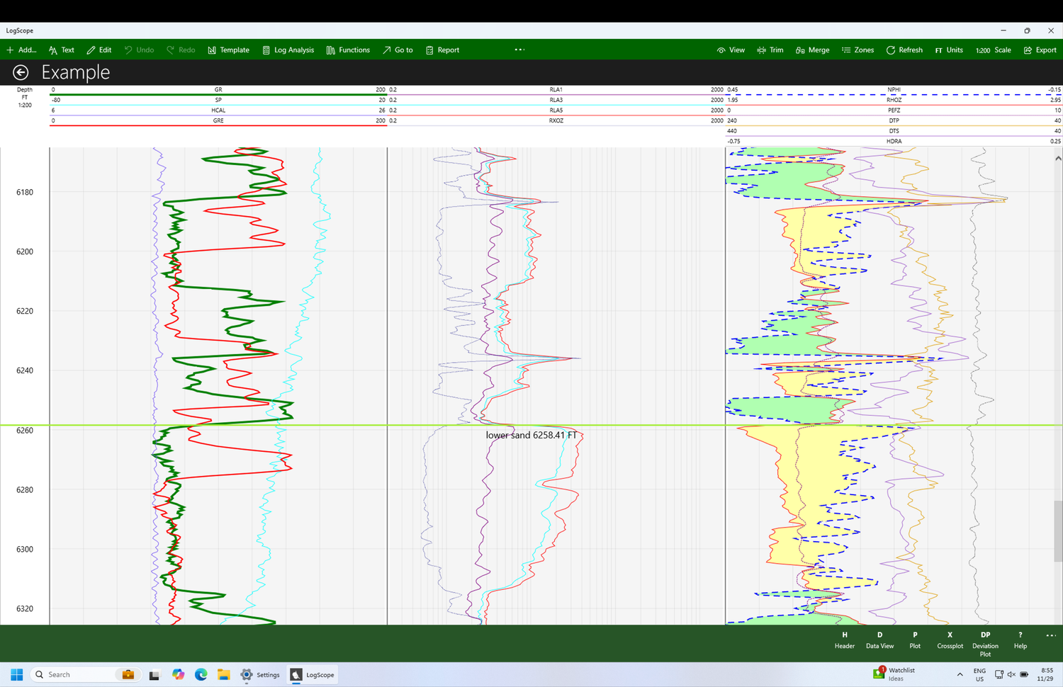Click the SP curve header
The height and width of the screenshot is (687, 1063).
click(218, 101)
